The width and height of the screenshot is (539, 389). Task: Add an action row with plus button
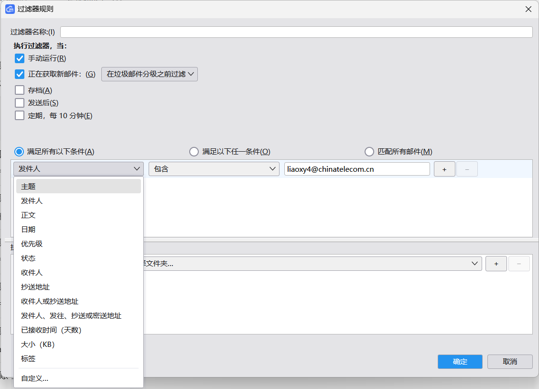tap(496, 264)
